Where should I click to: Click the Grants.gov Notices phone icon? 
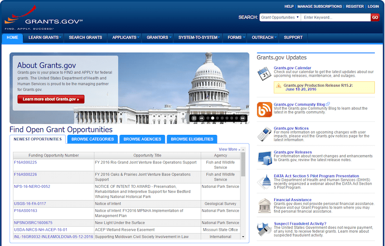(265, 134)
